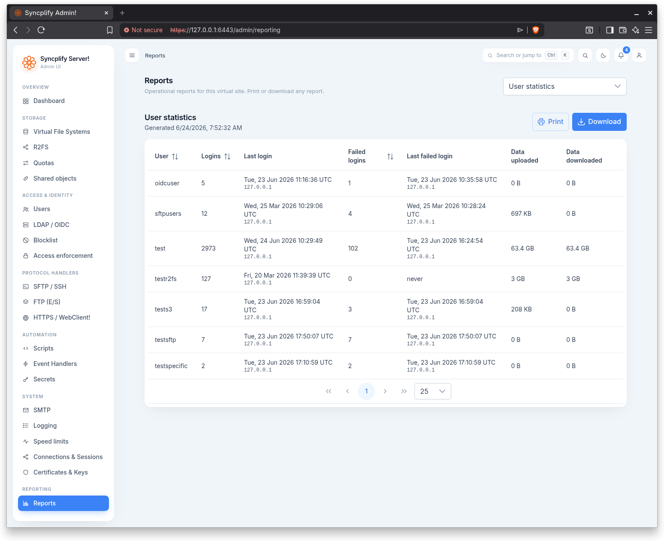The height and width of the screenshot is (541, 664).
Task: Open Speed limits page
Action: click(63, 441)
